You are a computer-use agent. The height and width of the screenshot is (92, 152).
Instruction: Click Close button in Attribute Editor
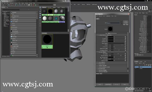coord(125,84)
